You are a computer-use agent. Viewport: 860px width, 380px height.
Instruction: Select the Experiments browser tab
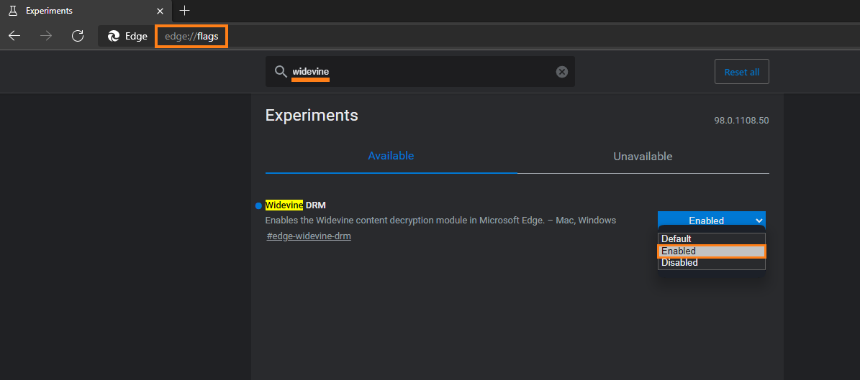pos(86,11)
